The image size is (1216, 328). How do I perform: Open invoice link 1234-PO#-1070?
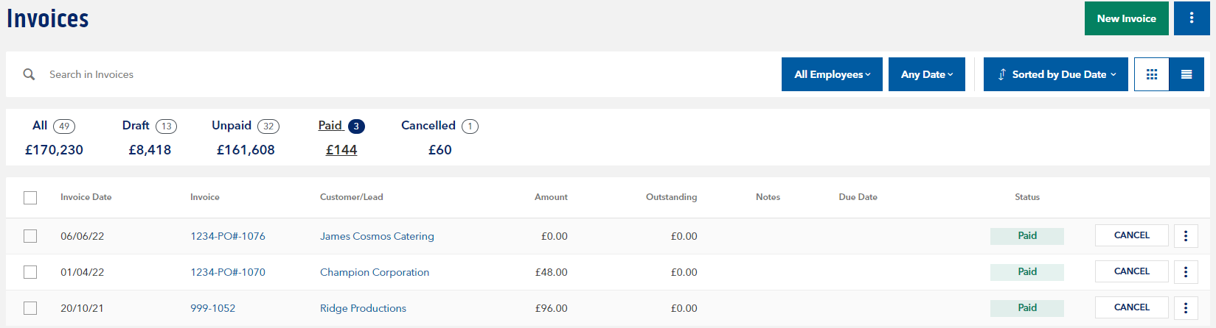tap(228, 272)
